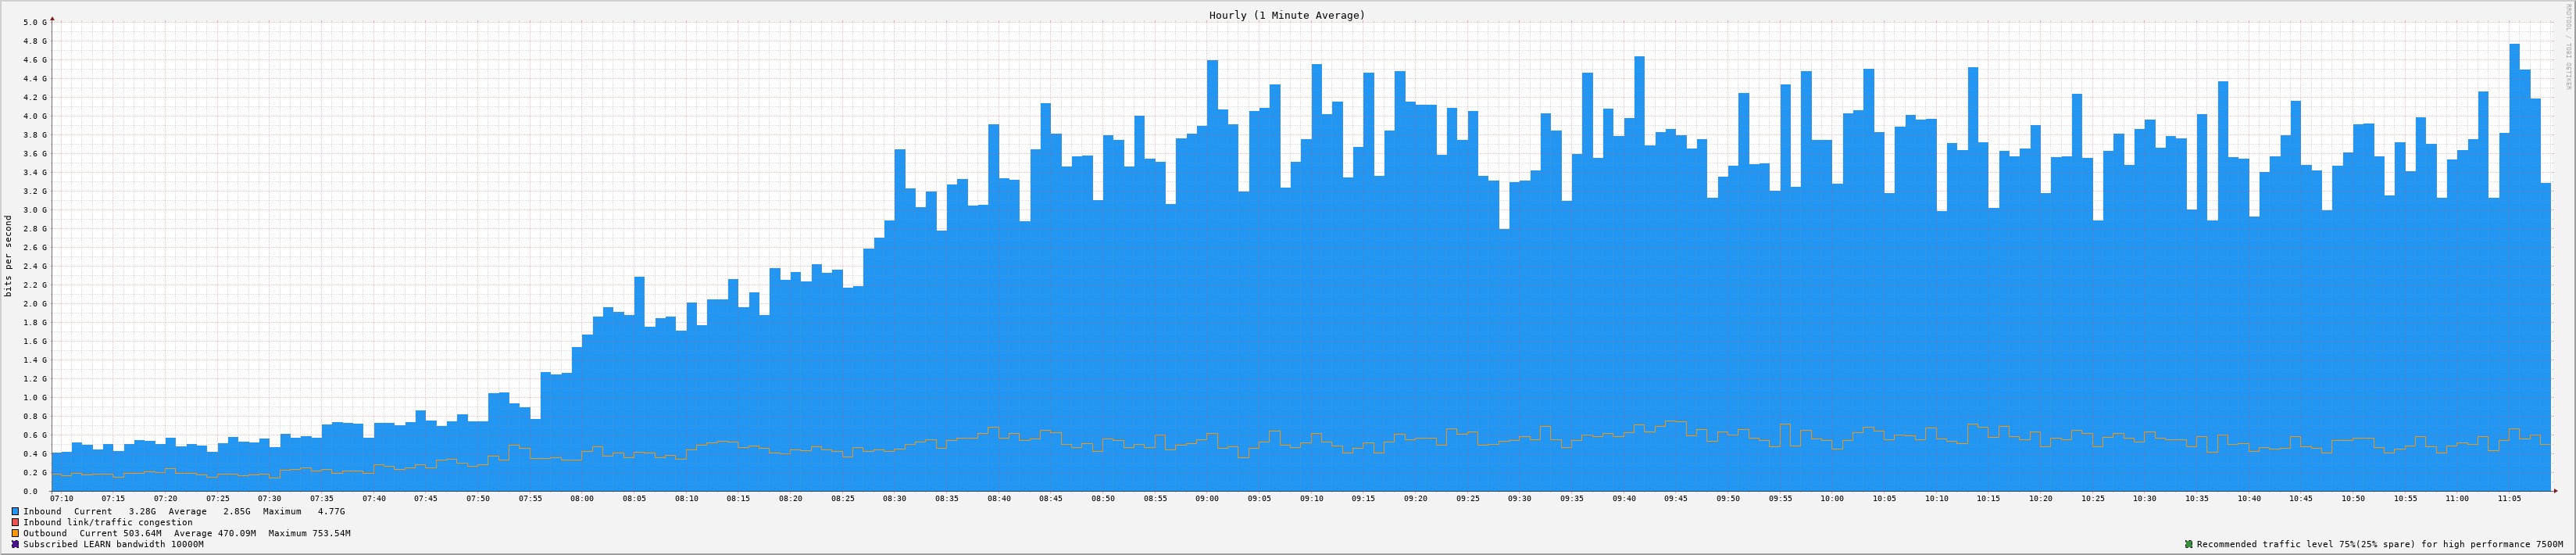Click the 'Inbound link/traffic congestion' legend label
This screenshot has height=555, width=2576.
108,522
